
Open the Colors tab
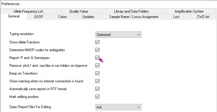63,17
